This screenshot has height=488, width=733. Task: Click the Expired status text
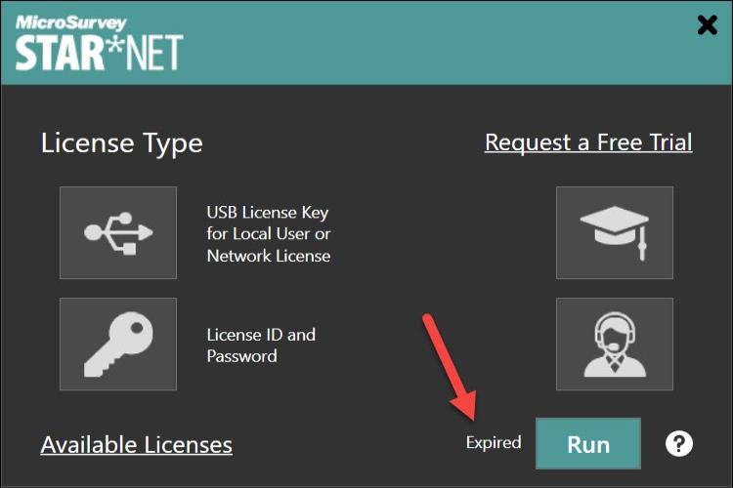point(494,442)
